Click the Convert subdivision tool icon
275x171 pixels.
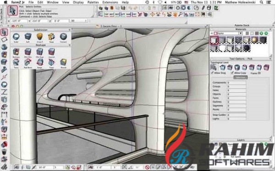pos(63,36)
